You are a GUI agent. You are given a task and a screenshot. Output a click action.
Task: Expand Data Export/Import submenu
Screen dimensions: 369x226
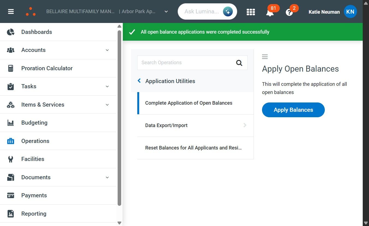(245, 125)
